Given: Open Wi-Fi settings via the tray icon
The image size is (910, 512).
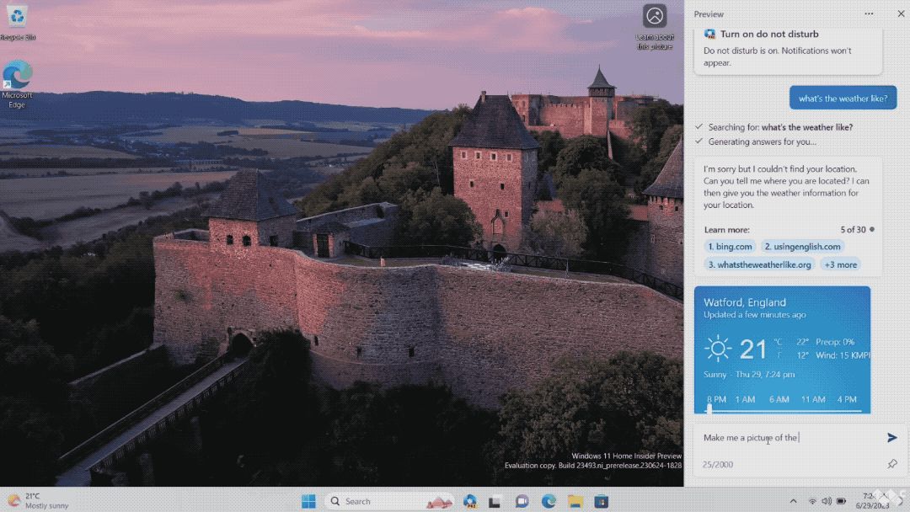Looking at the screenshot, I should tap(812, 501).
